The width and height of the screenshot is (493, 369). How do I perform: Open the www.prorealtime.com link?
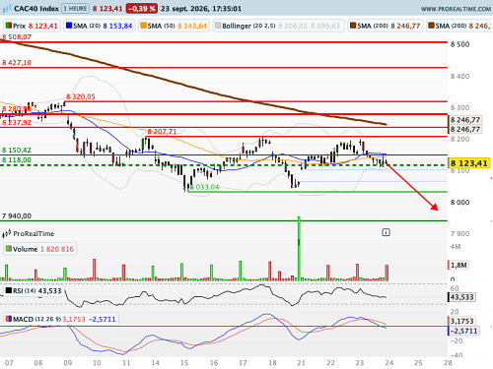[456, 9]
